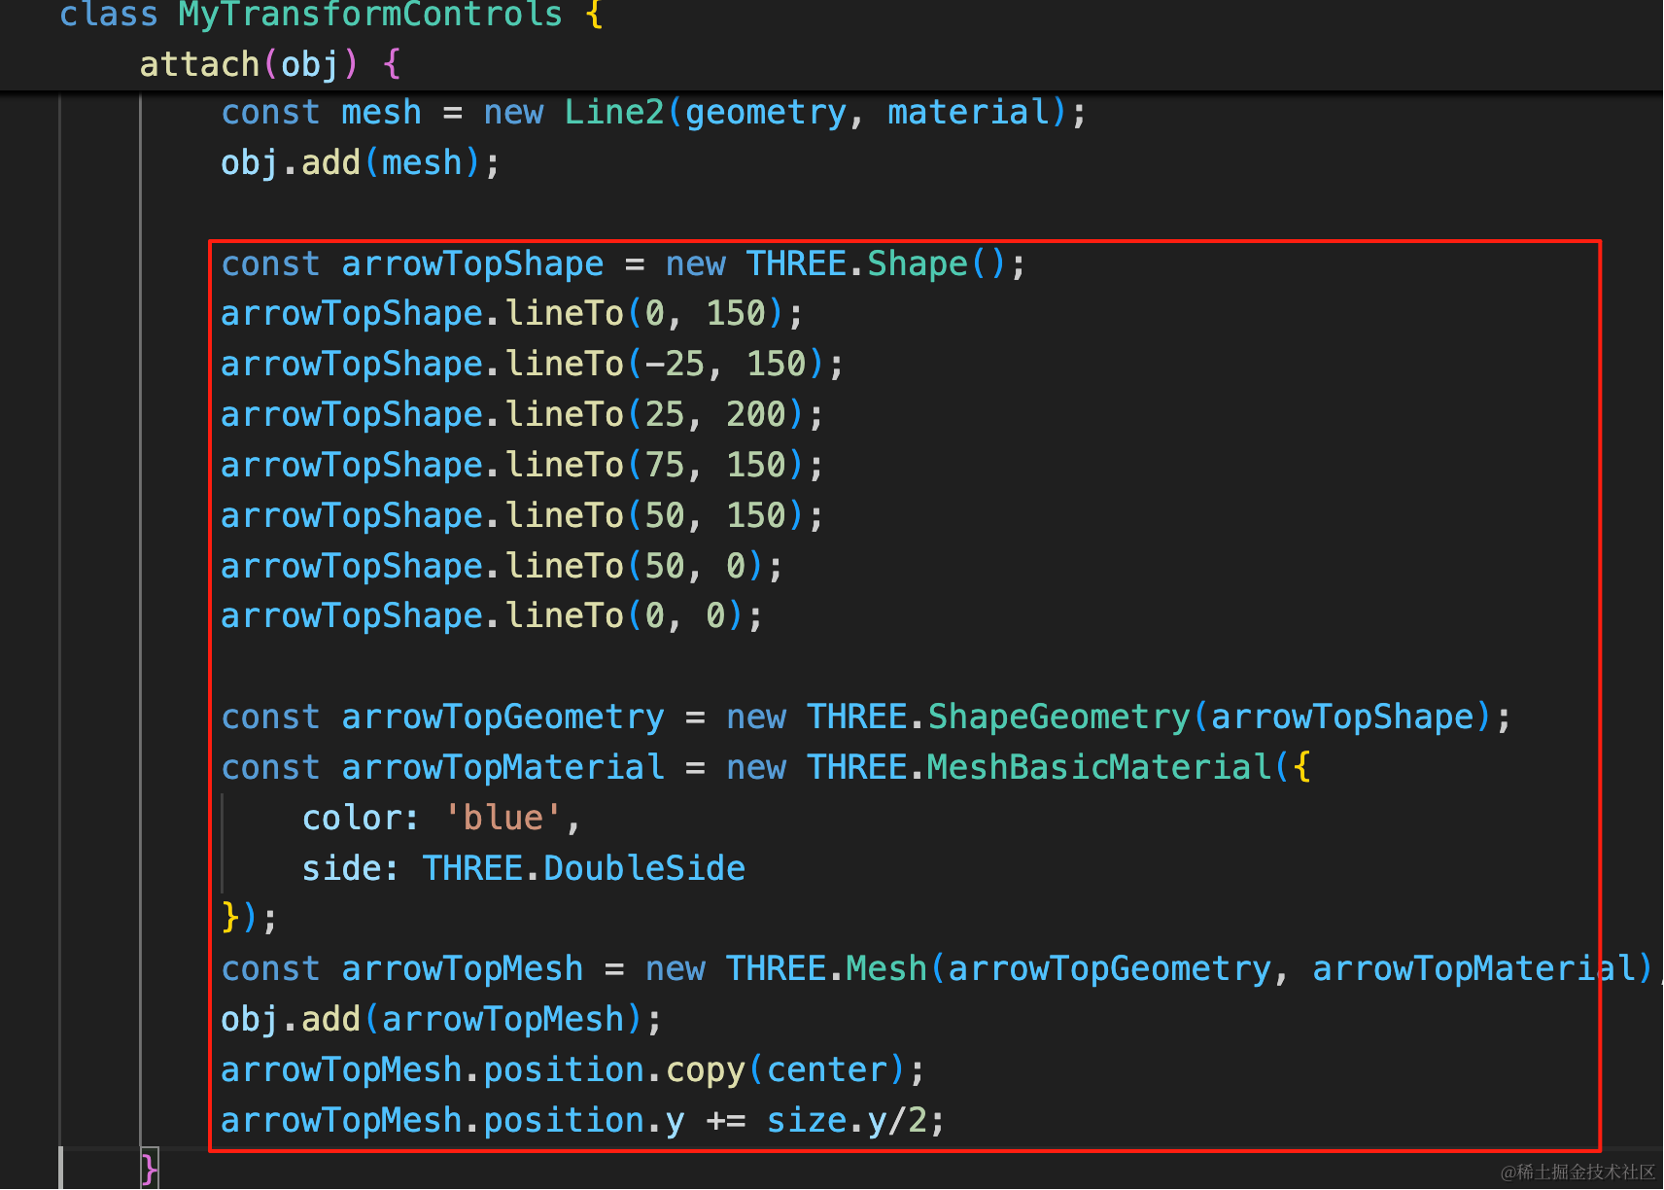The image size is (1664, 1190).
Task: Click the sticky header line 'class MyTransformControls {'
Action: coord(331,15)
